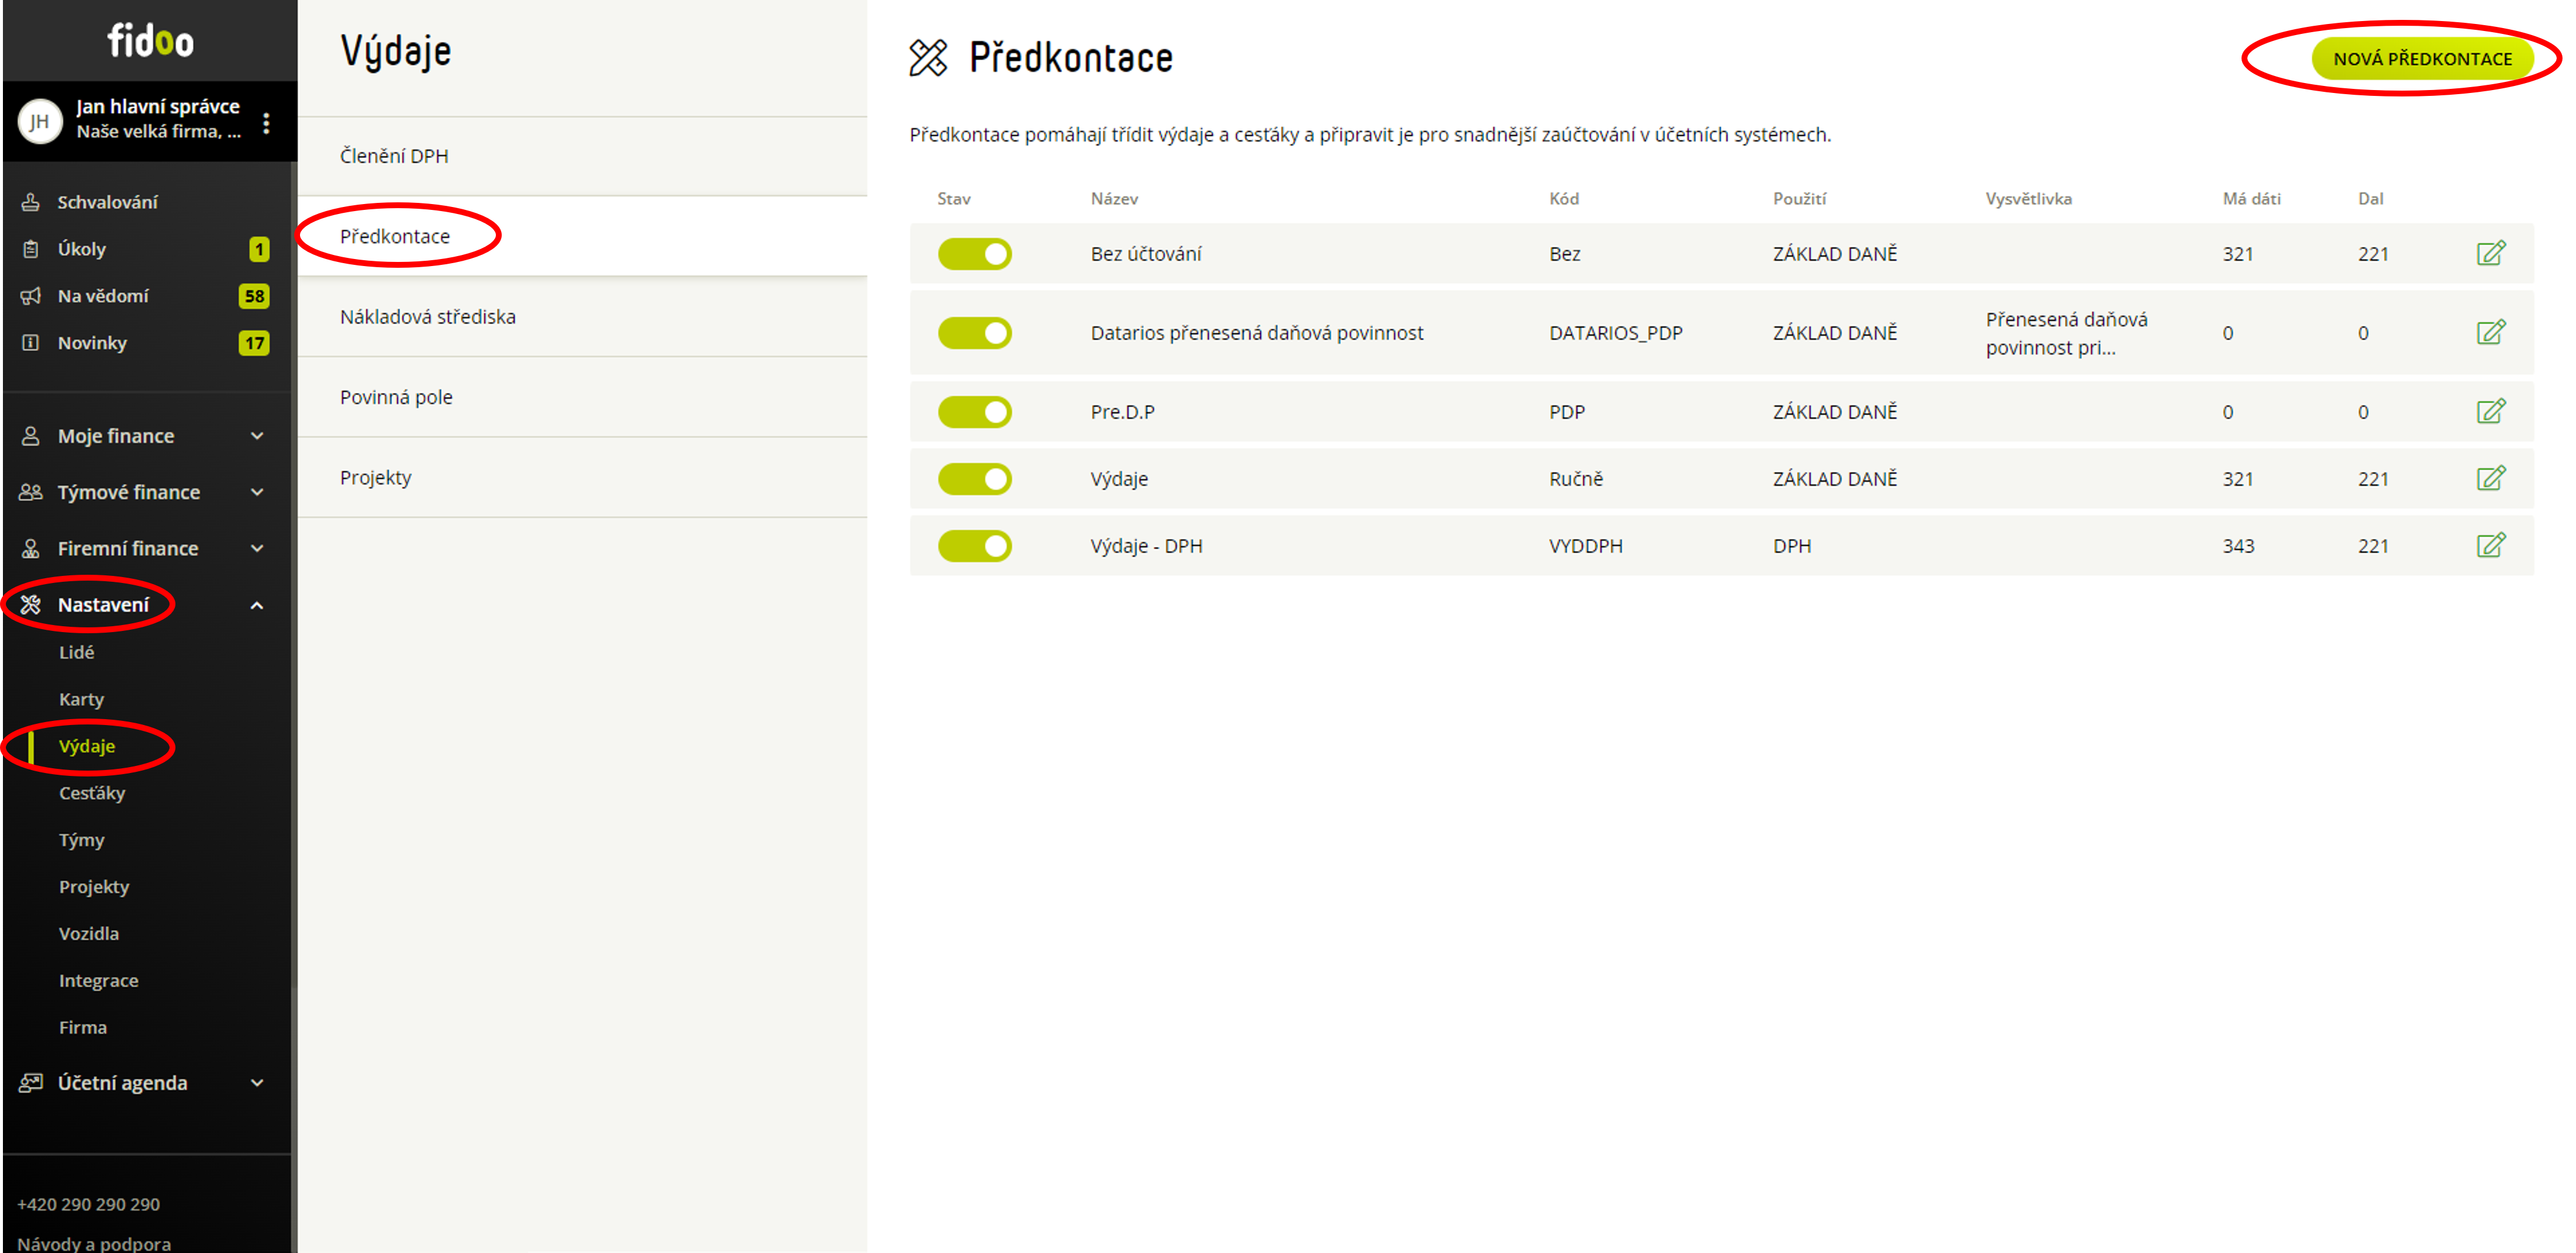
Task: Click the Úkoly clipboard icon
Action: click(31, 249)
